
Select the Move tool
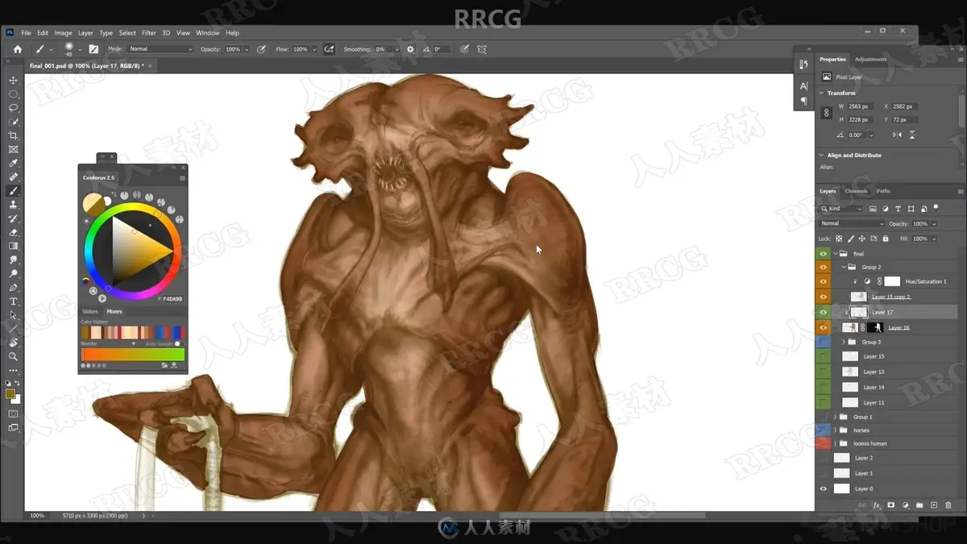tap(13, 81)
